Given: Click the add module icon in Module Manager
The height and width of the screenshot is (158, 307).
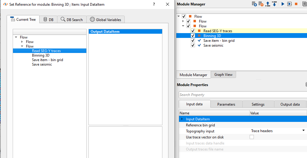Looking at the screenshot, I should point(254,4).
